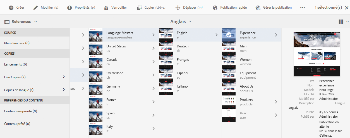350x138 pixels.
Task: Open the column view switcher dropdown
Action: [x=344, y=21]
